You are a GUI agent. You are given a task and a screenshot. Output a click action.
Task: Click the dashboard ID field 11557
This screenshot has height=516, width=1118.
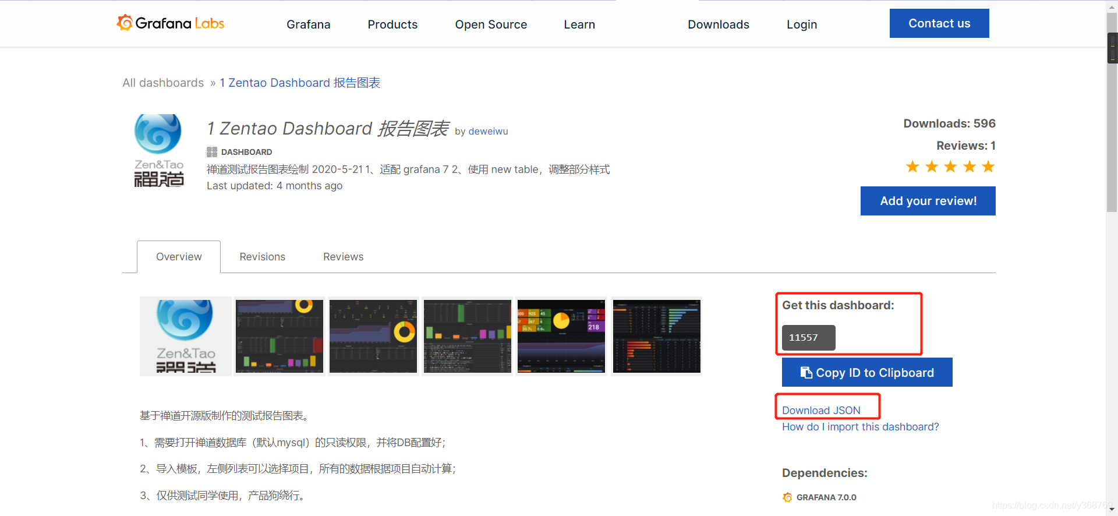point(809,338)
